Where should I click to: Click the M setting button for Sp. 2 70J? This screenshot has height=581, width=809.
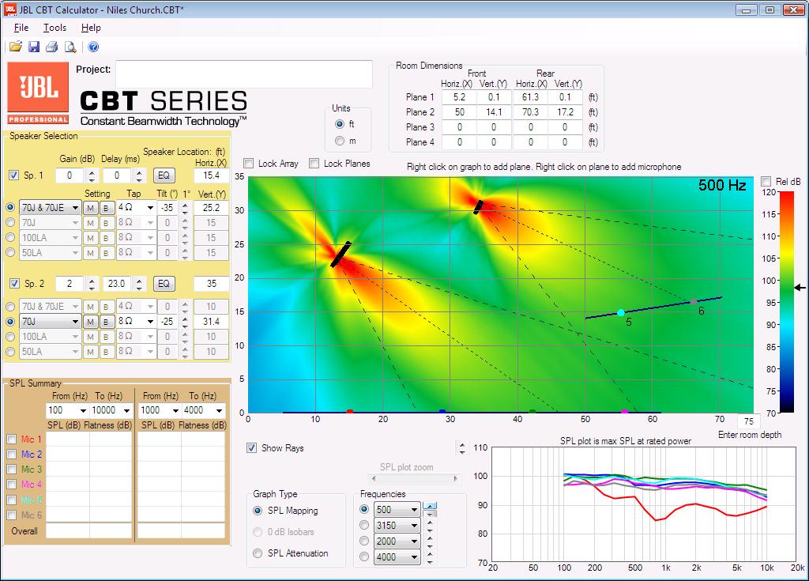pos(90,322)
